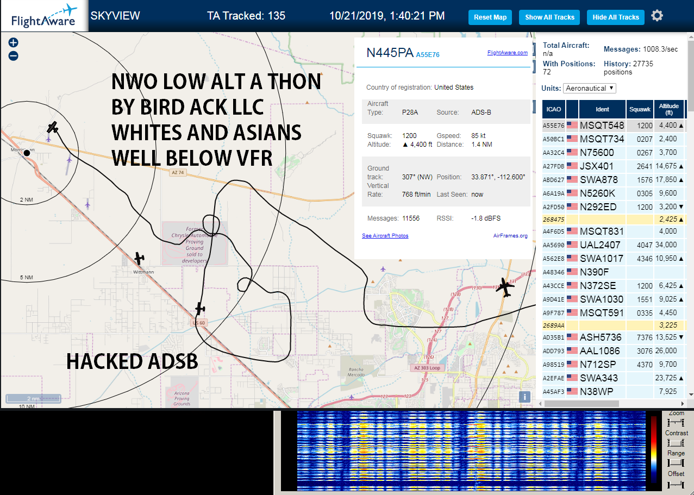This screenshot has width=694, height=495.
Task: Click the N445PA aircraft title
Action: [x=390, y=53]
